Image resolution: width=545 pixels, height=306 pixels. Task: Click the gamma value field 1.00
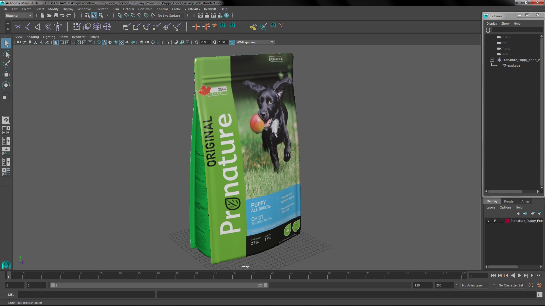coord(223,42)
